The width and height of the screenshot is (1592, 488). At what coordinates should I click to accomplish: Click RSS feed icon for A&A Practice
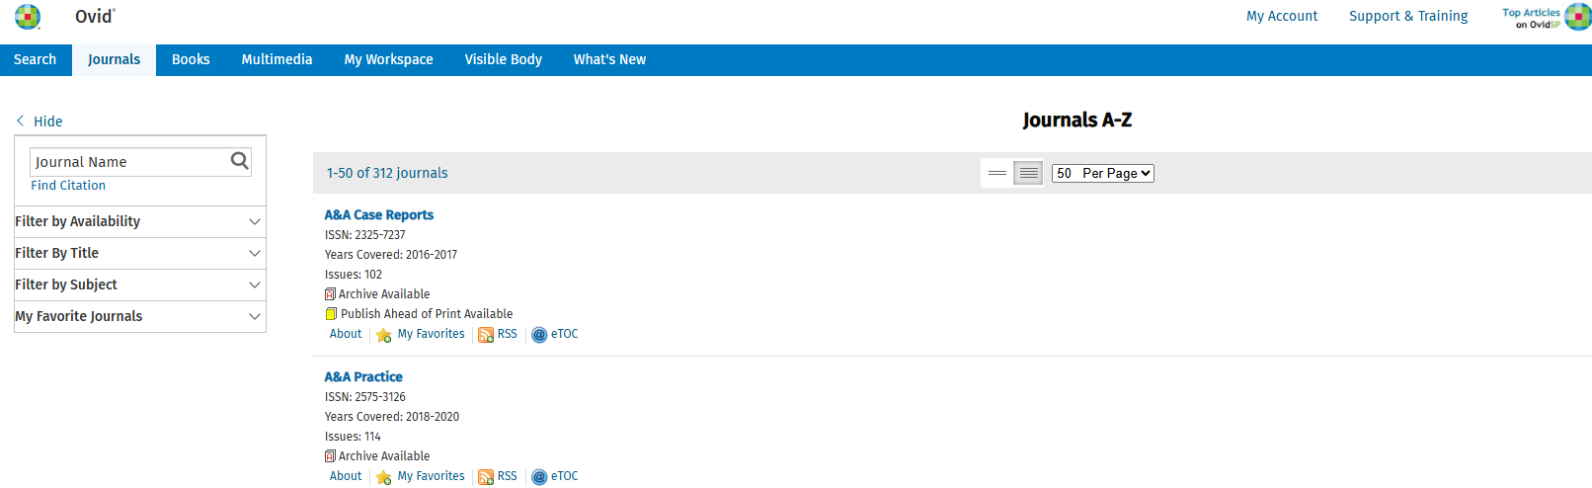486,477
